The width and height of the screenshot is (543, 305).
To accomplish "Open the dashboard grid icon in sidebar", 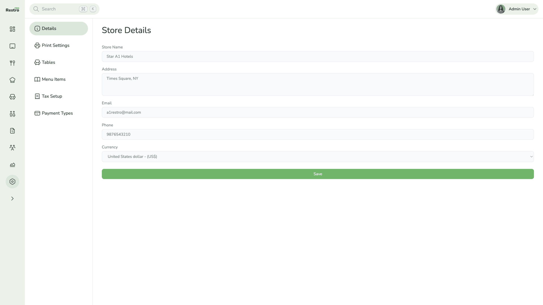I will pos(12,29).
